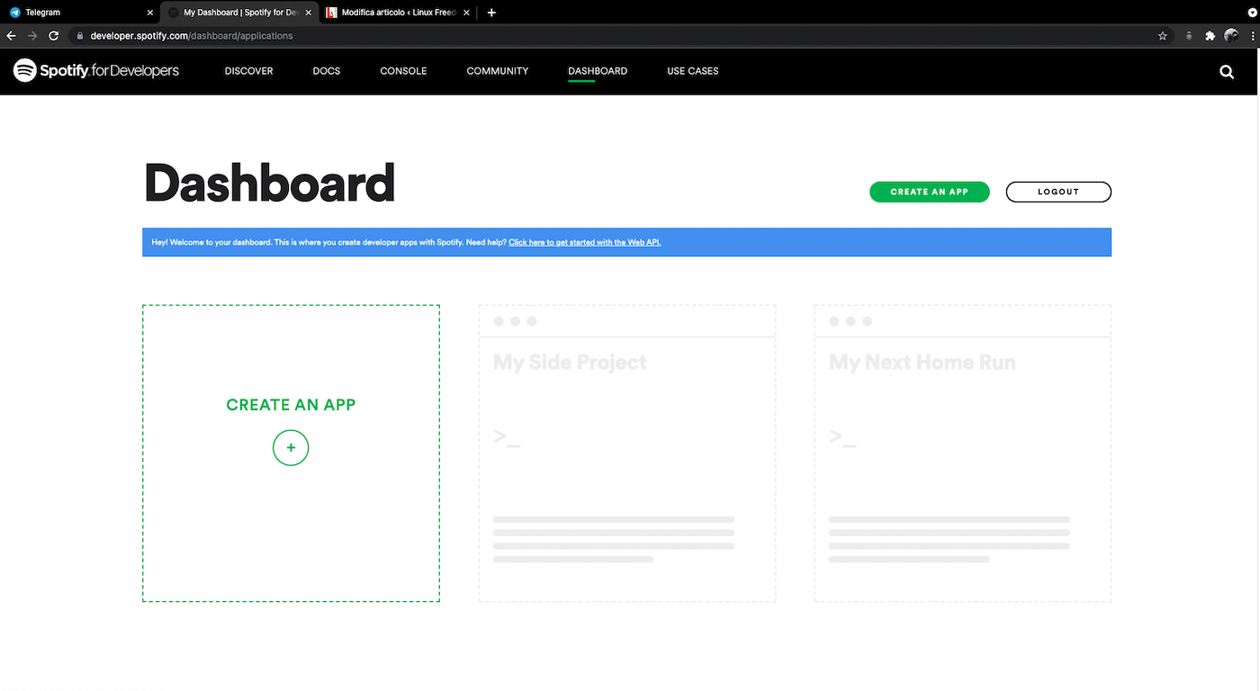
Task: Close the Modifica articolo tab
Action: [x=466, y=13]
